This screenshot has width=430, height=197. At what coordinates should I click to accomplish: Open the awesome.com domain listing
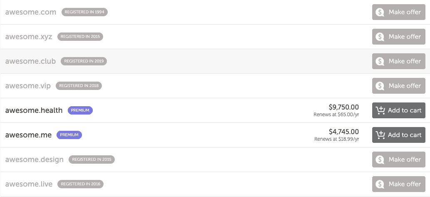(x=30, y=12)
